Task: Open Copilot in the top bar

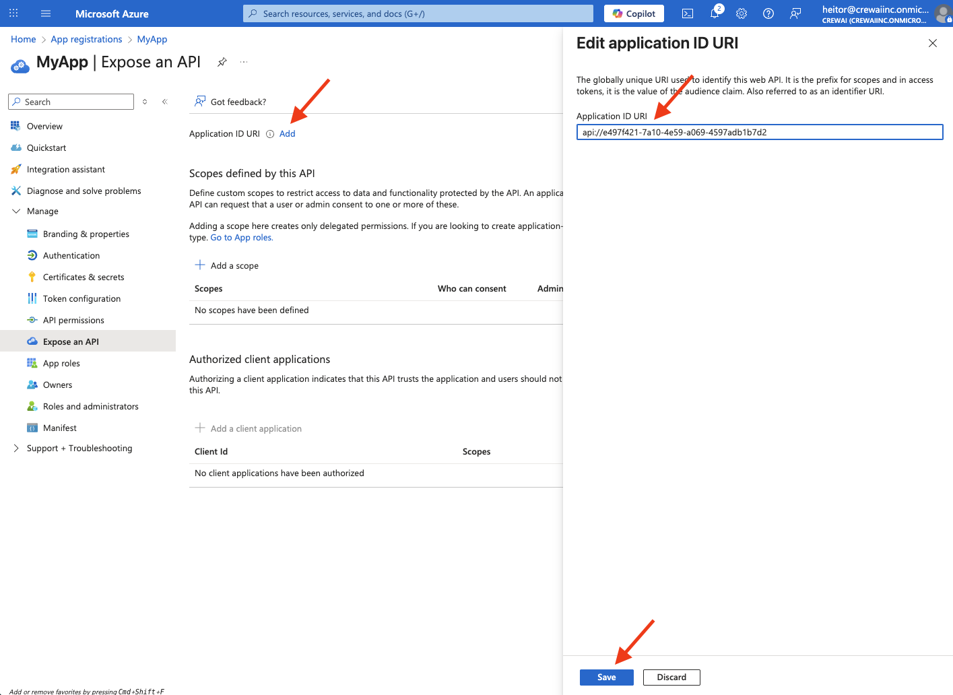Action: (x=633, y=13)
